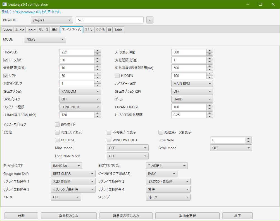Increase 変化速度切り替え時間(ms) value with up arrow
This screenshot has height=221, width=280.
pos(210,66)
